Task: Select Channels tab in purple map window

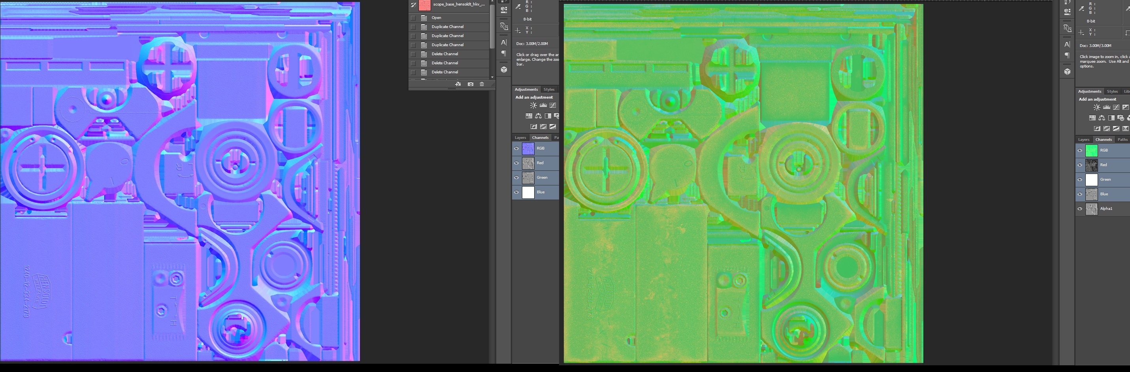Action: coord(540,138)
